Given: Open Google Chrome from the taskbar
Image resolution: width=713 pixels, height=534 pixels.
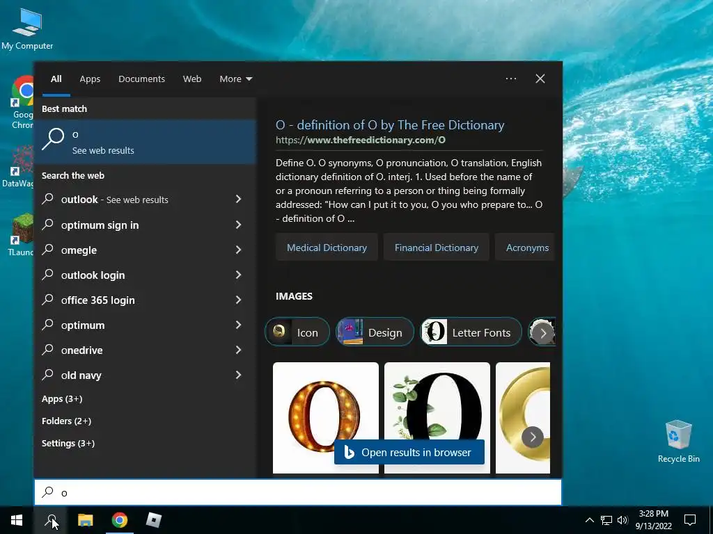Looking at the screenshot, I should pyautogui.click(x=120, y=520).
